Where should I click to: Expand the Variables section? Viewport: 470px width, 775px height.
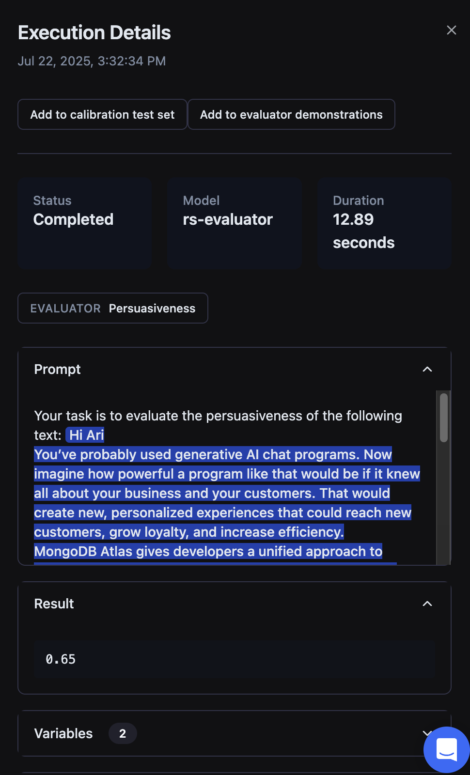pos(426,733)
